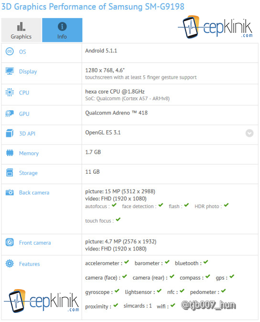Switch to the Graphics tab
The width and height of the screenshot is (260, 322).
coord(21,30)
